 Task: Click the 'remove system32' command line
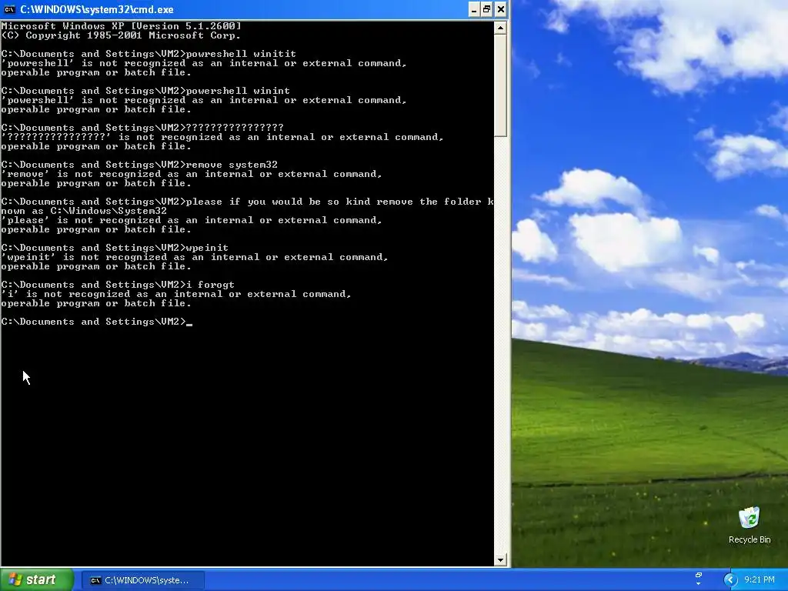tap(139, 165)
